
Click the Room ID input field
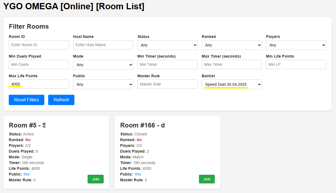click(39, 45)
